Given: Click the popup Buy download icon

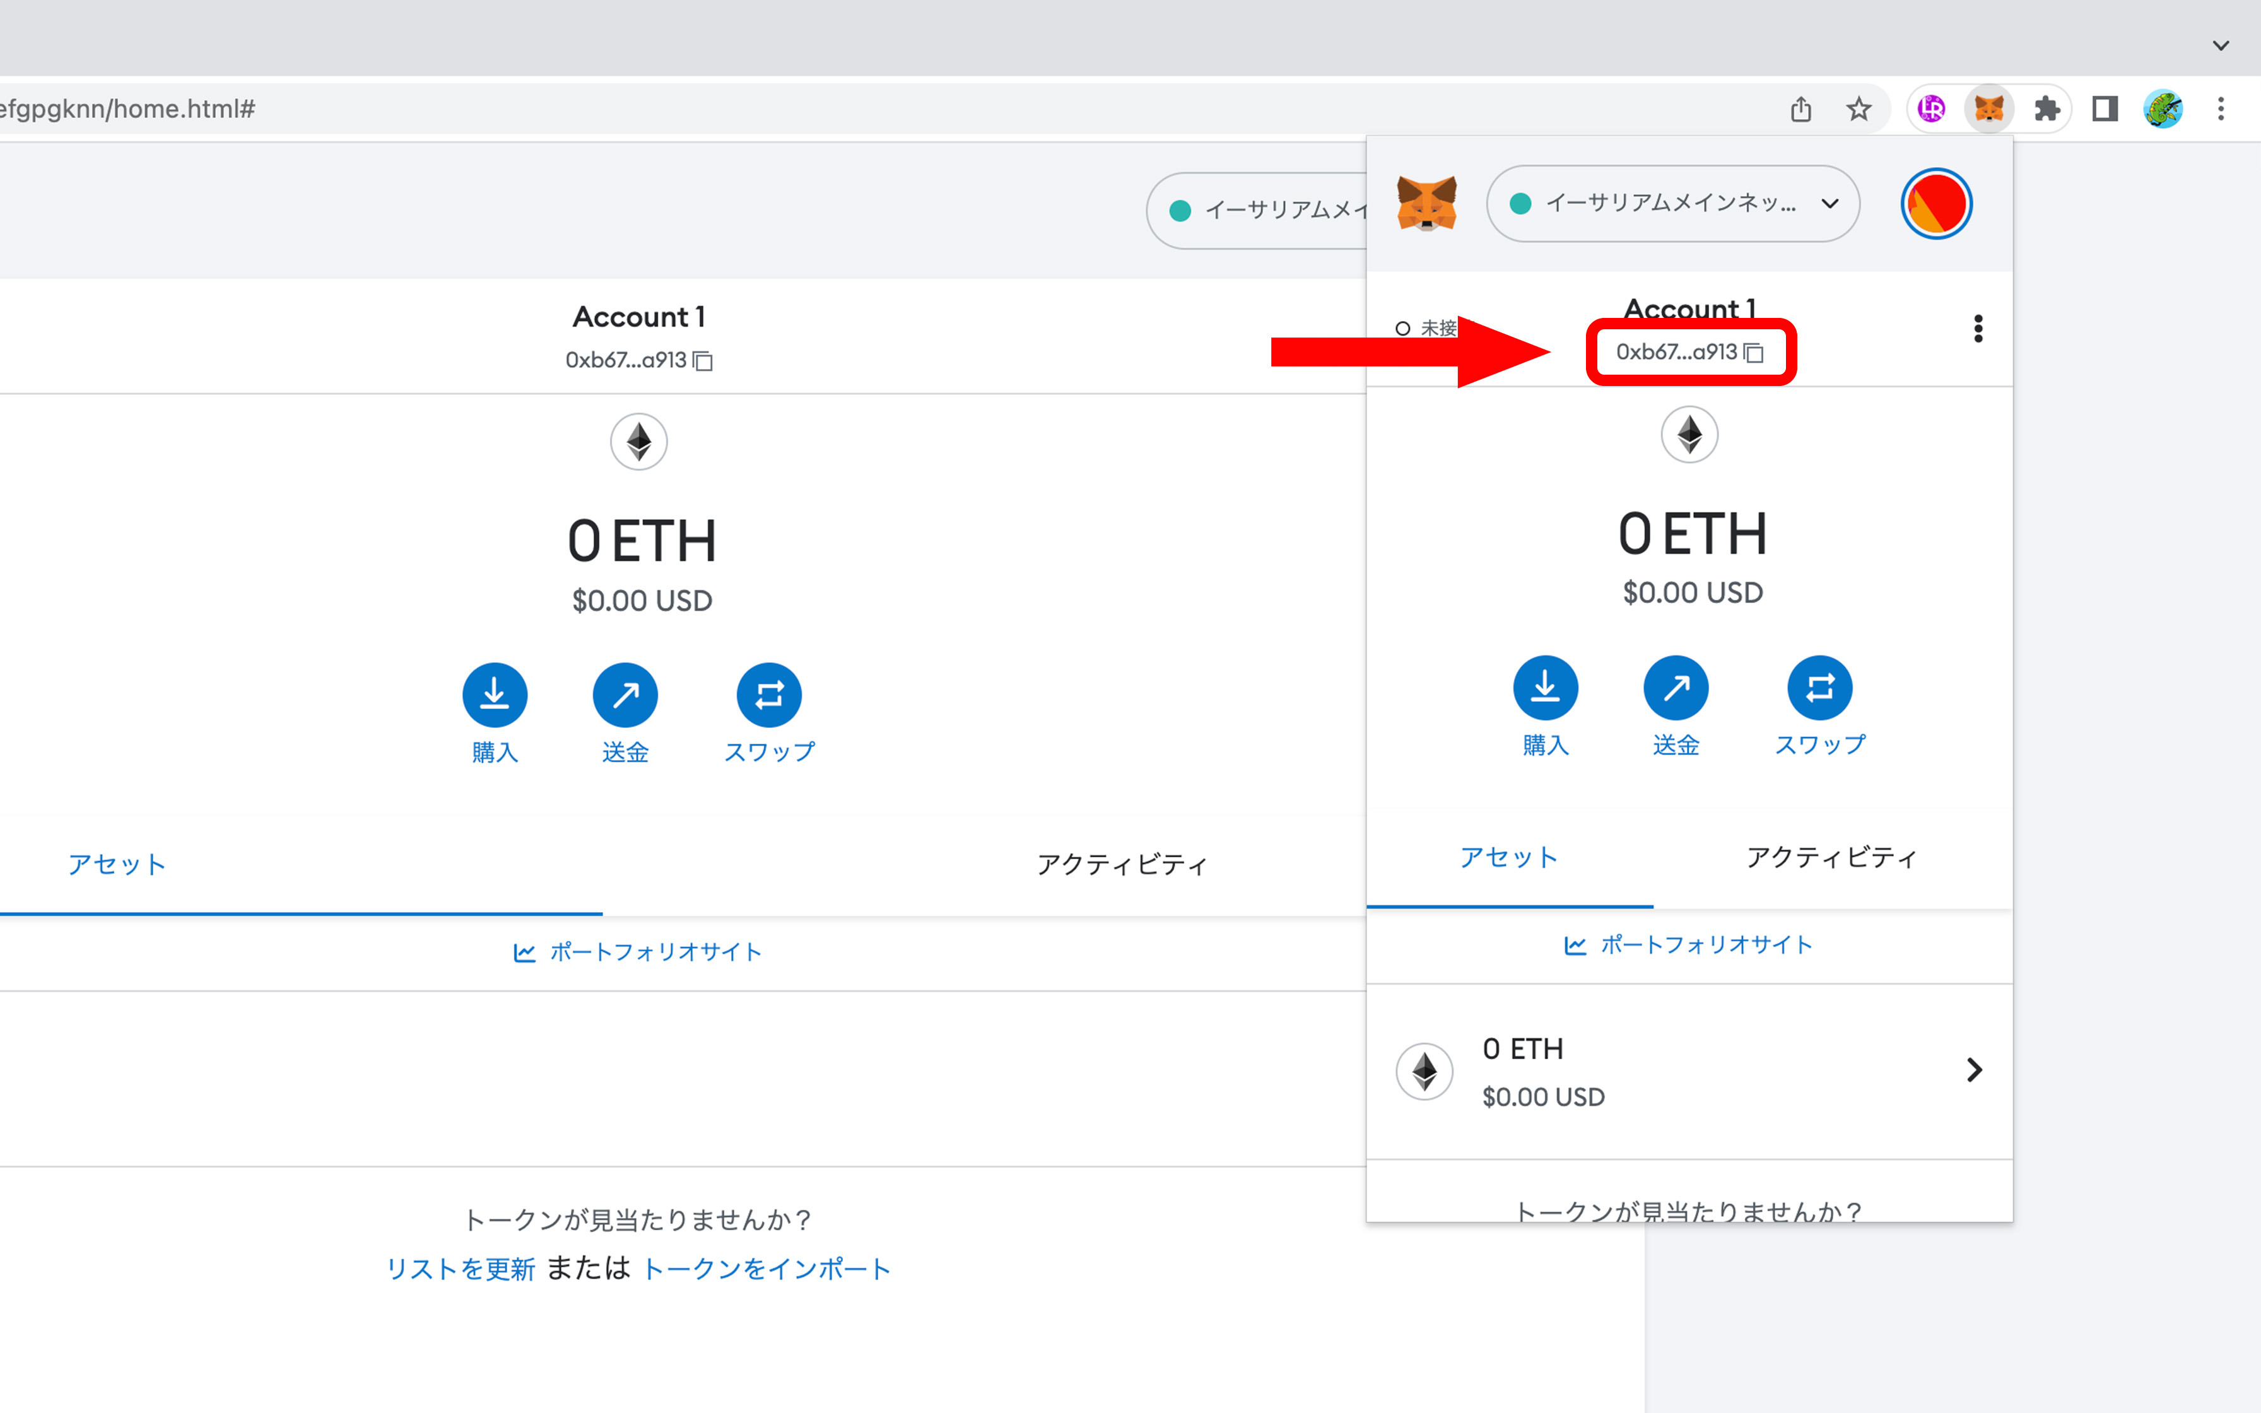Looking at the screenshot, I should (1546, 688).
